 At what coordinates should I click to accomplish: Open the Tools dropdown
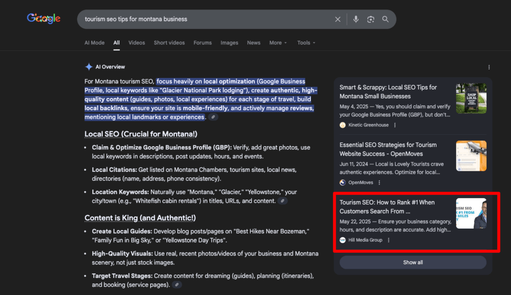[306, 43]
